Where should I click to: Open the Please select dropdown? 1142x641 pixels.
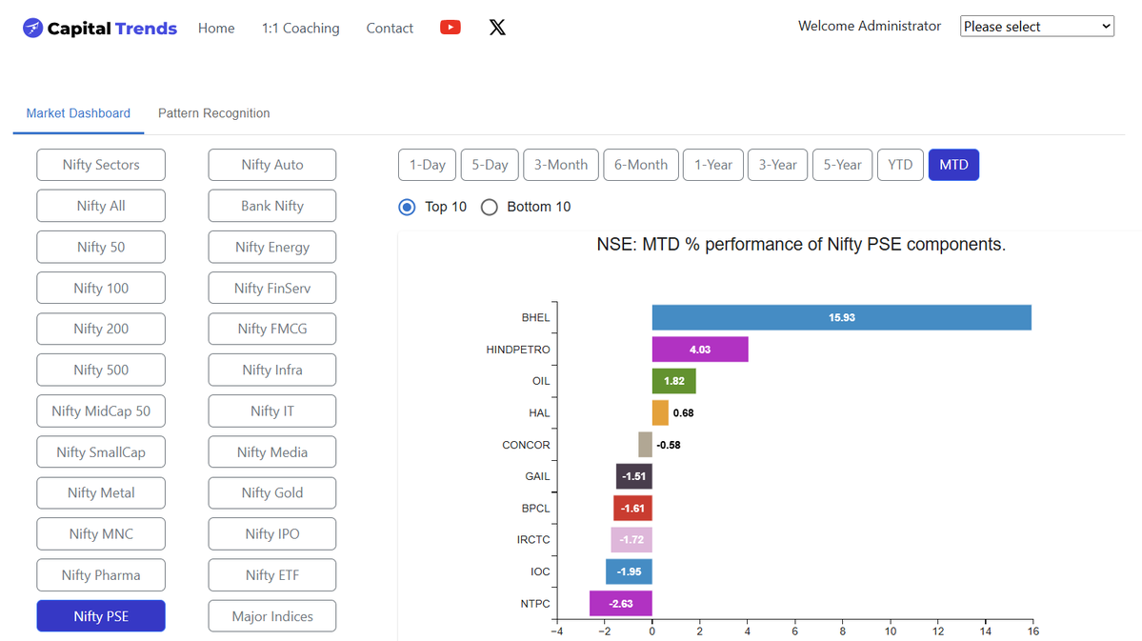1037,27
